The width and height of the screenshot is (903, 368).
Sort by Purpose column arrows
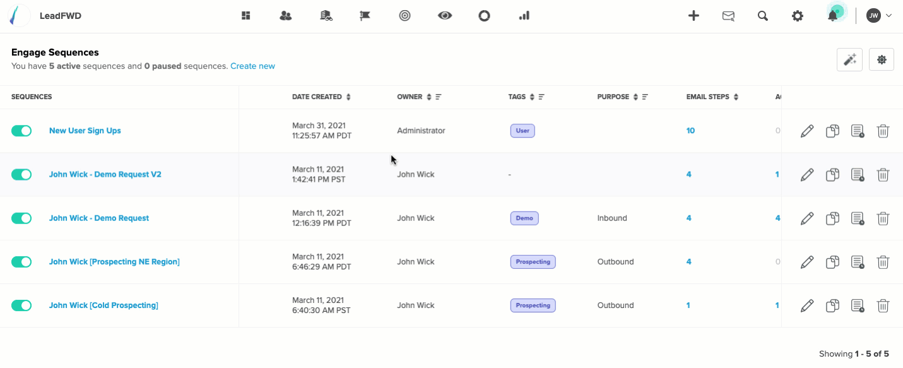pyautogui.click(x=635, y=97)
